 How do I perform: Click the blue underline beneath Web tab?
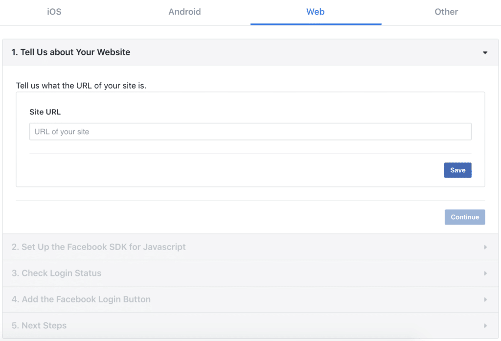316,24
